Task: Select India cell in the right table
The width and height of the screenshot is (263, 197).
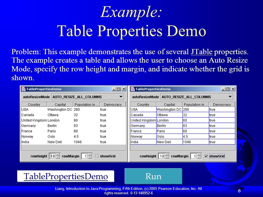Action: tap(143, 142)
